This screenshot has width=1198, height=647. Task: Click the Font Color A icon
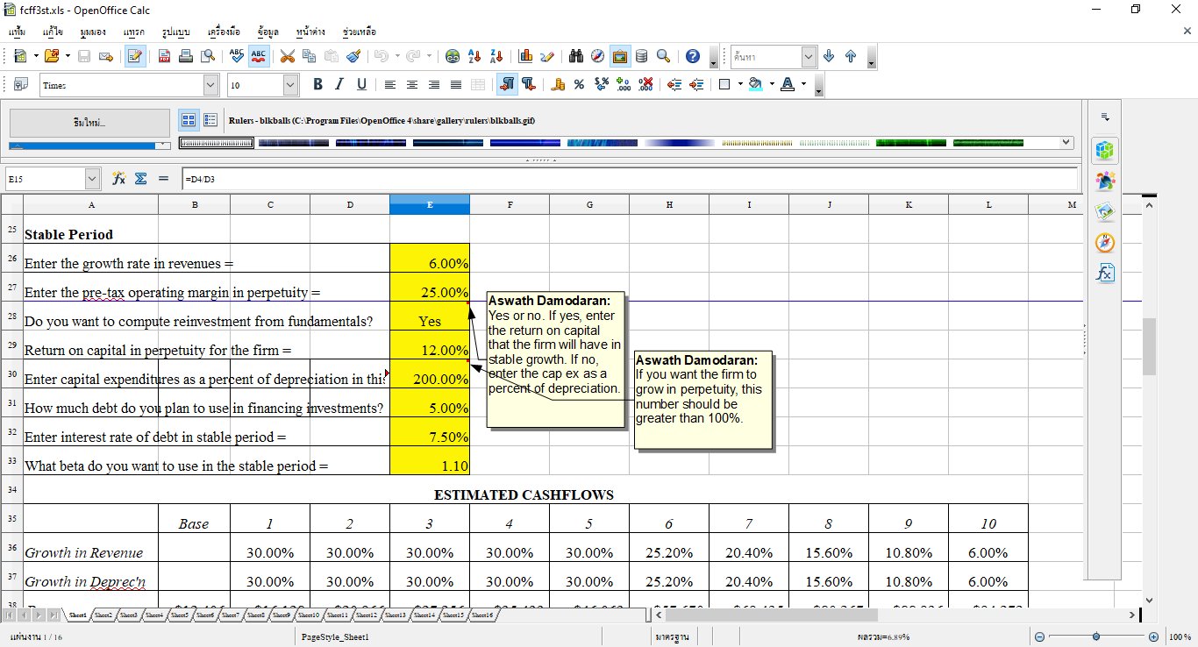click(x=787, y=84)
